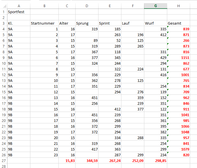
Task: Select row 15 via its row number
Action: click(x=3, y=92)
